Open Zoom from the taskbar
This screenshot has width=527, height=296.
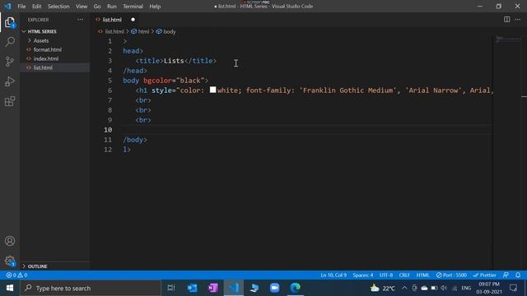click(274, 288)
